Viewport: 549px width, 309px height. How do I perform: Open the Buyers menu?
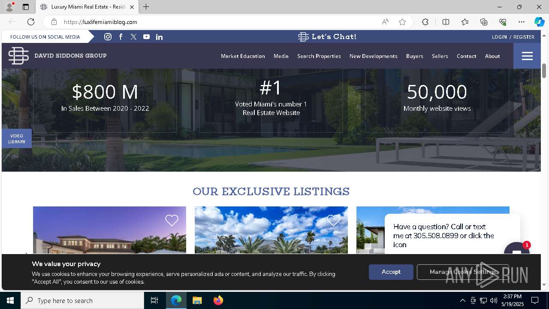[415, 56]
